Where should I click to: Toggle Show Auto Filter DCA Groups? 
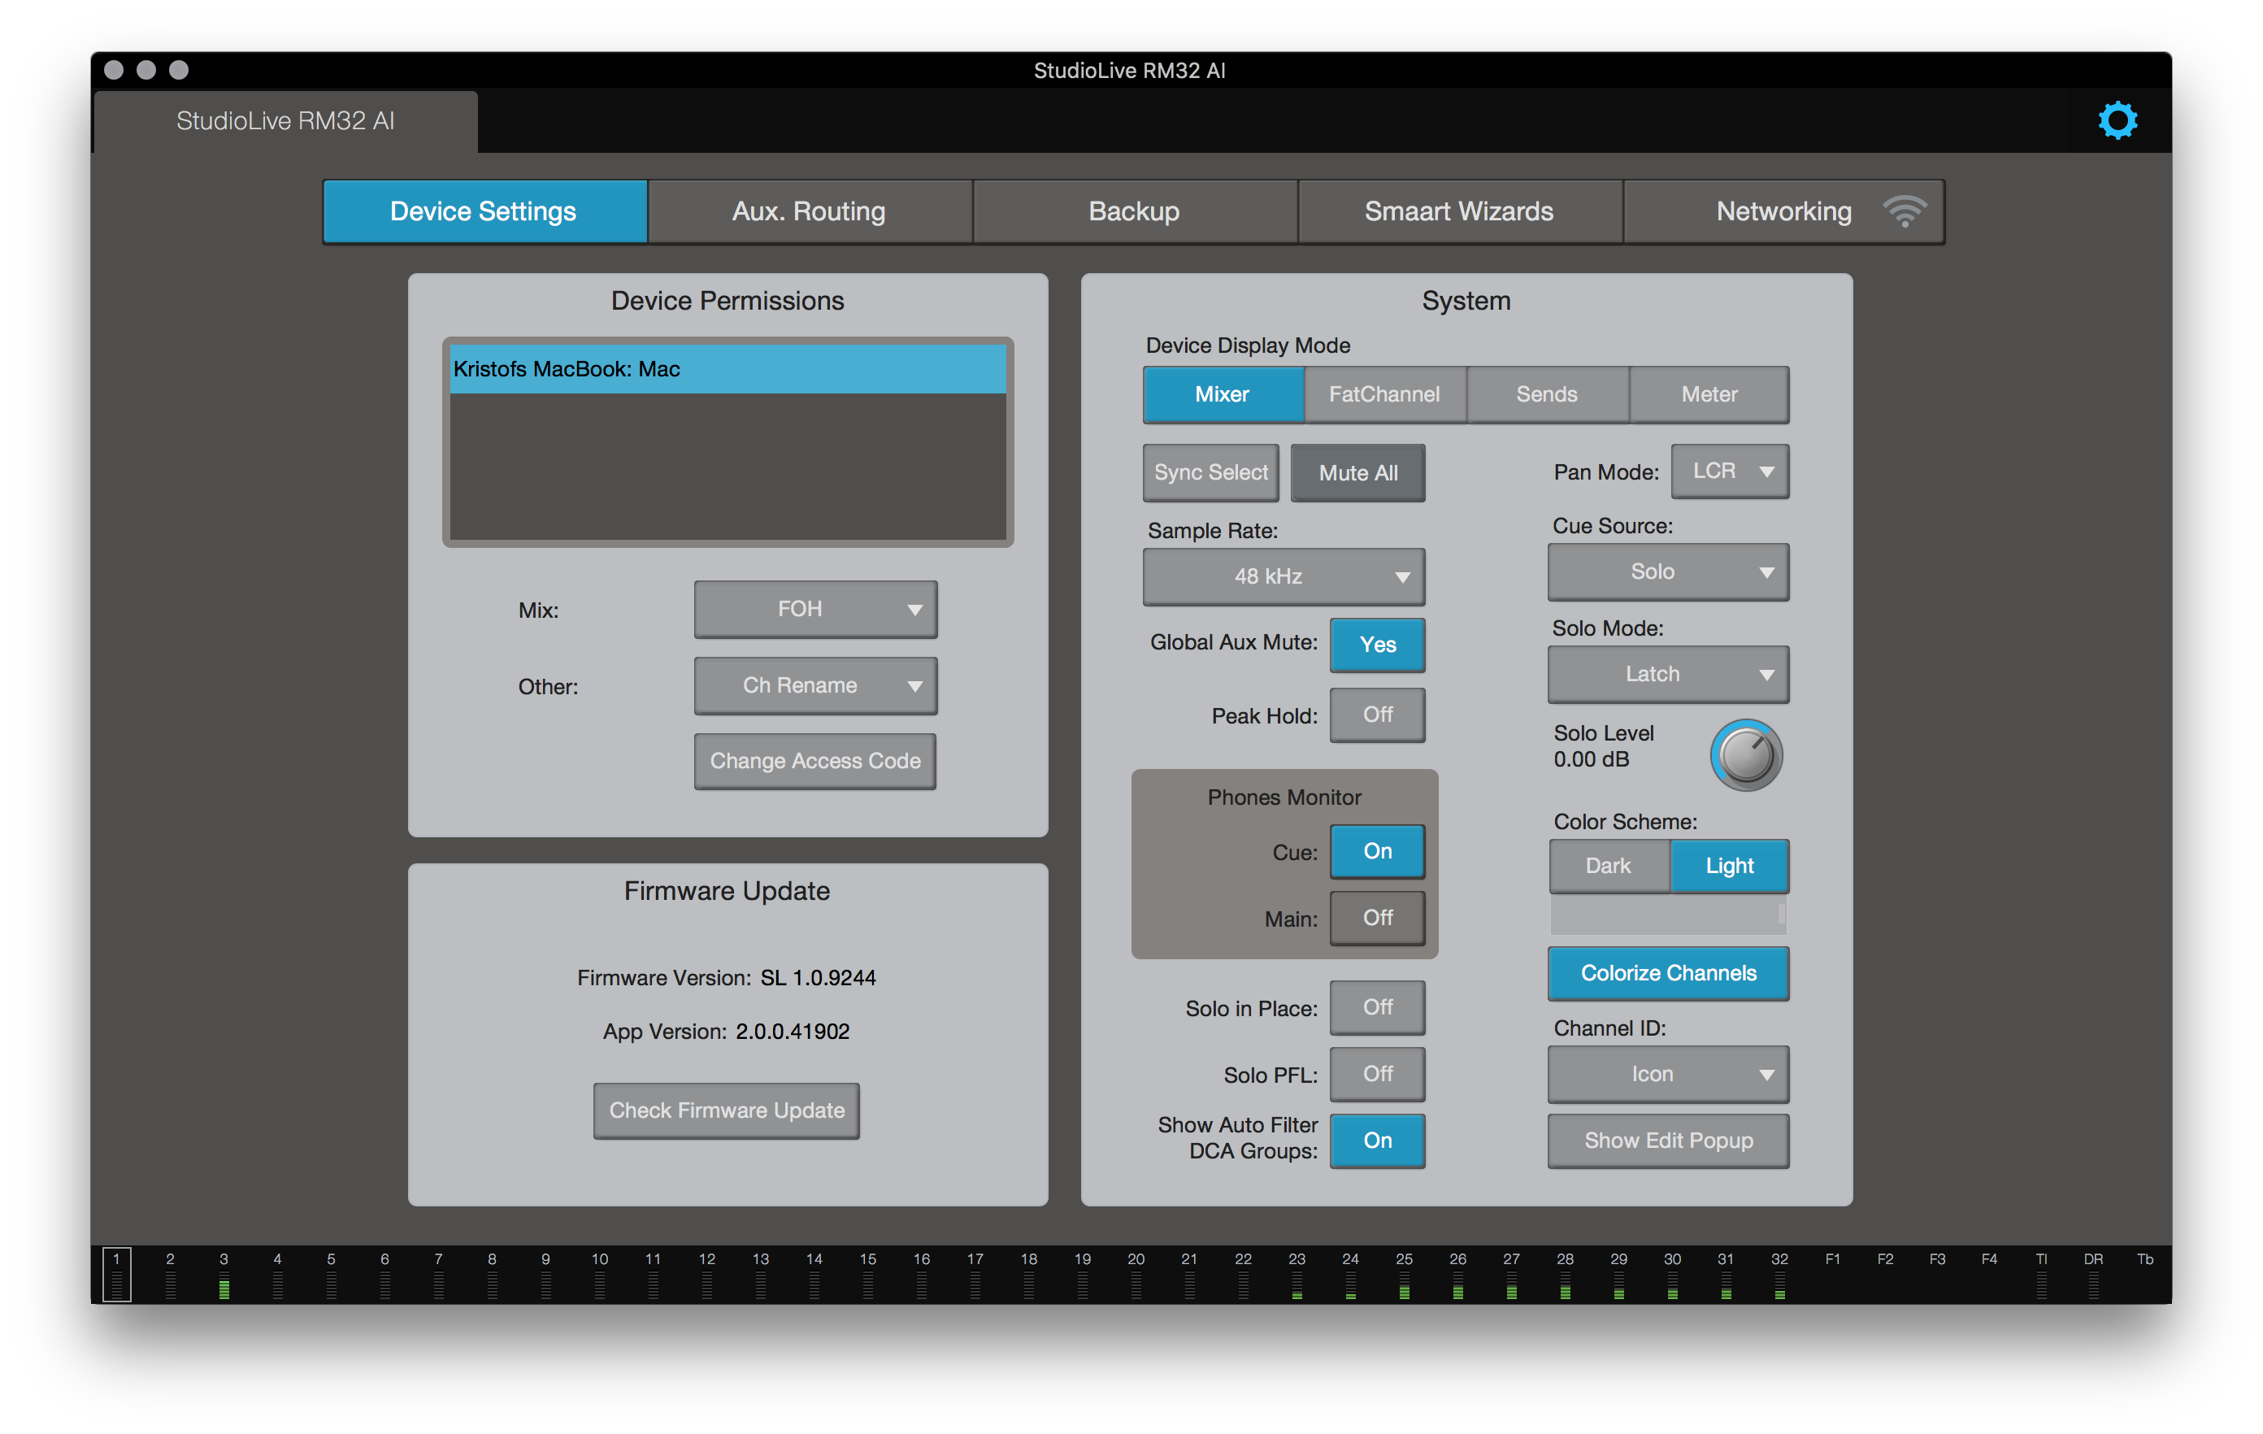1378,1141
